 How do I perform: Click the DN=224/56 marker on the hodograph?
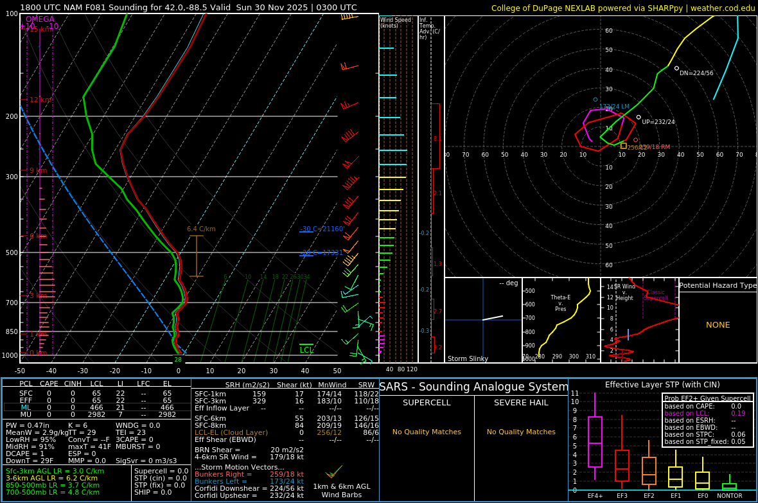676,68
